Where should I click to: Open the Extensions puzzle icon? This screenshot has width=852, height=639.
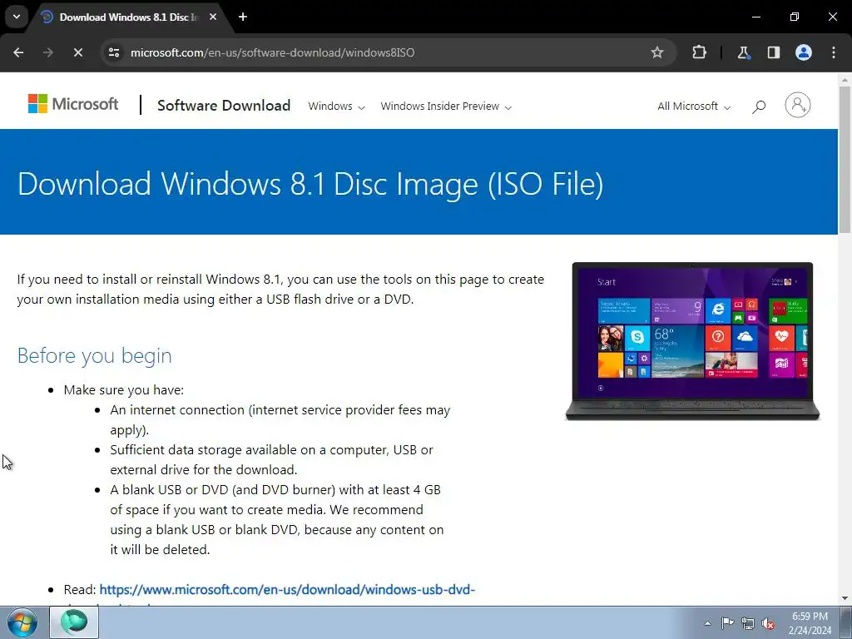click(699, 52)
